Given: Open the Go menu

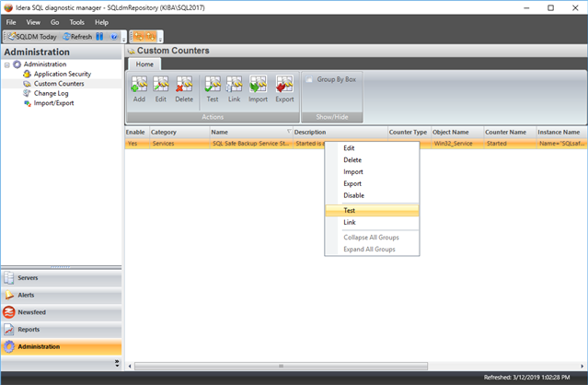Looking at the screenshot, I should (54, 22).
